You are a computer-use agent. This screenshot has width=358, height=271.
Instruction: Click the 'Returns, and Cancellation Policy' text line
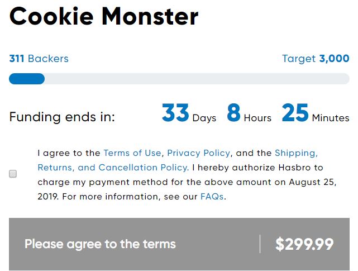[x=112, y=168]
